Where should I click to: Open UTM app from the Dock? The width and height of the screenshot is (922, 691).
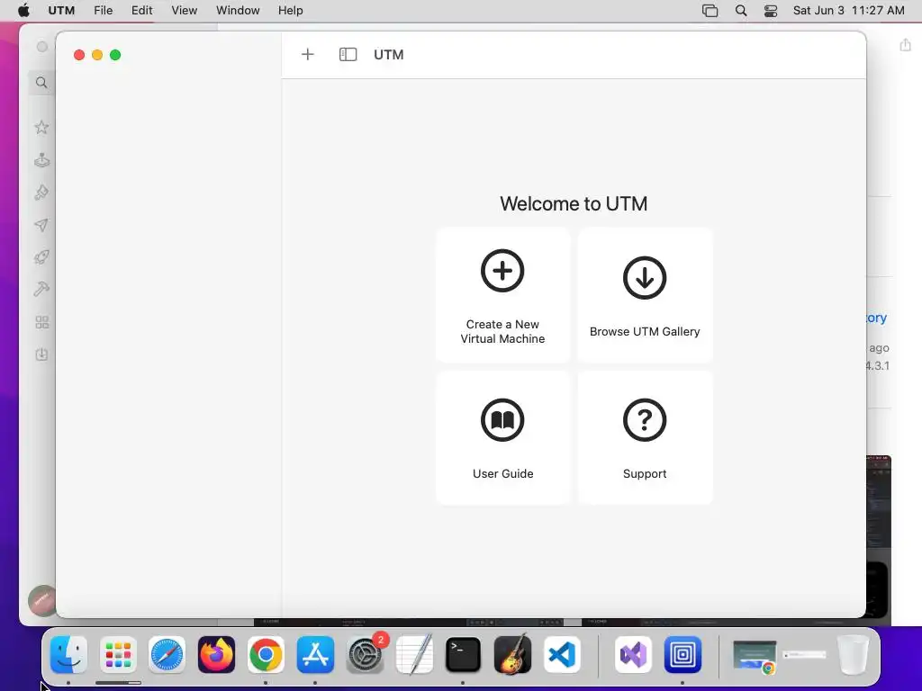pyautogui.click(x=682, y=655)
